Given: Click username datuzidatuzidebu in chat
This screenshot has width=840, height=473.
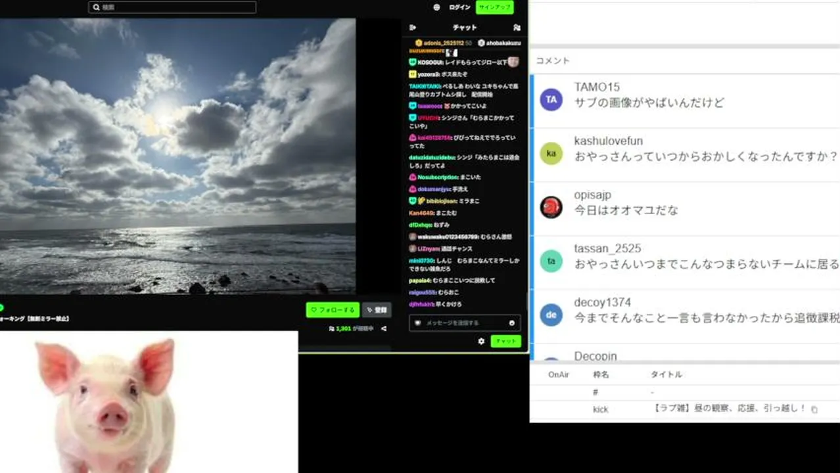Looking at the screenshot, I should tap(432, 157).
